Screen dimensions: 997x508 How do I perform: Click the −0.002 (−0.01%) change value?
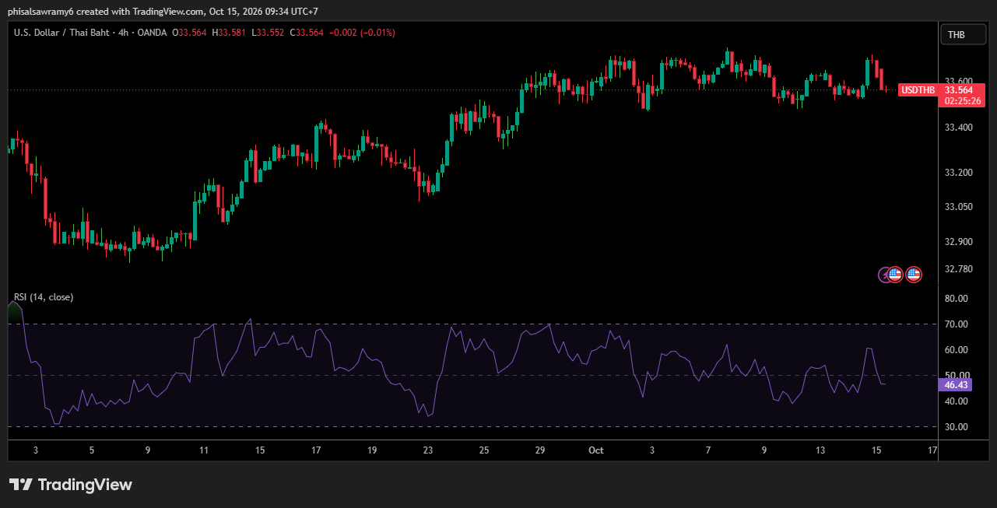362,33
